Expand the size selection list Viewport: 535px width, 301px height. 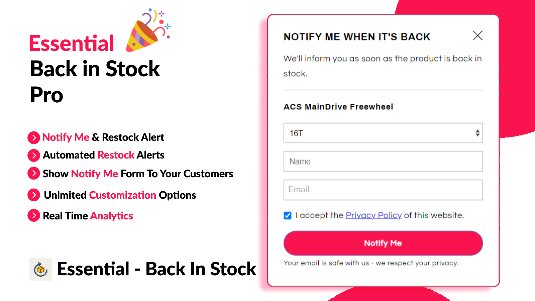[383, 133]
